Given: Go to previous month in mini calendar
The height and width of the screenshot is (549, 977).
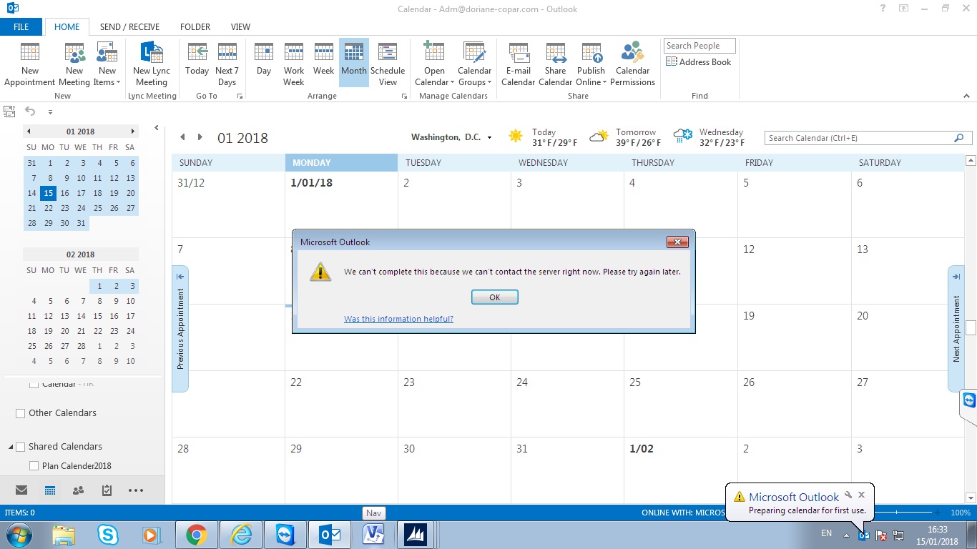Looking at the screenshot, I should tap(29, 132).
